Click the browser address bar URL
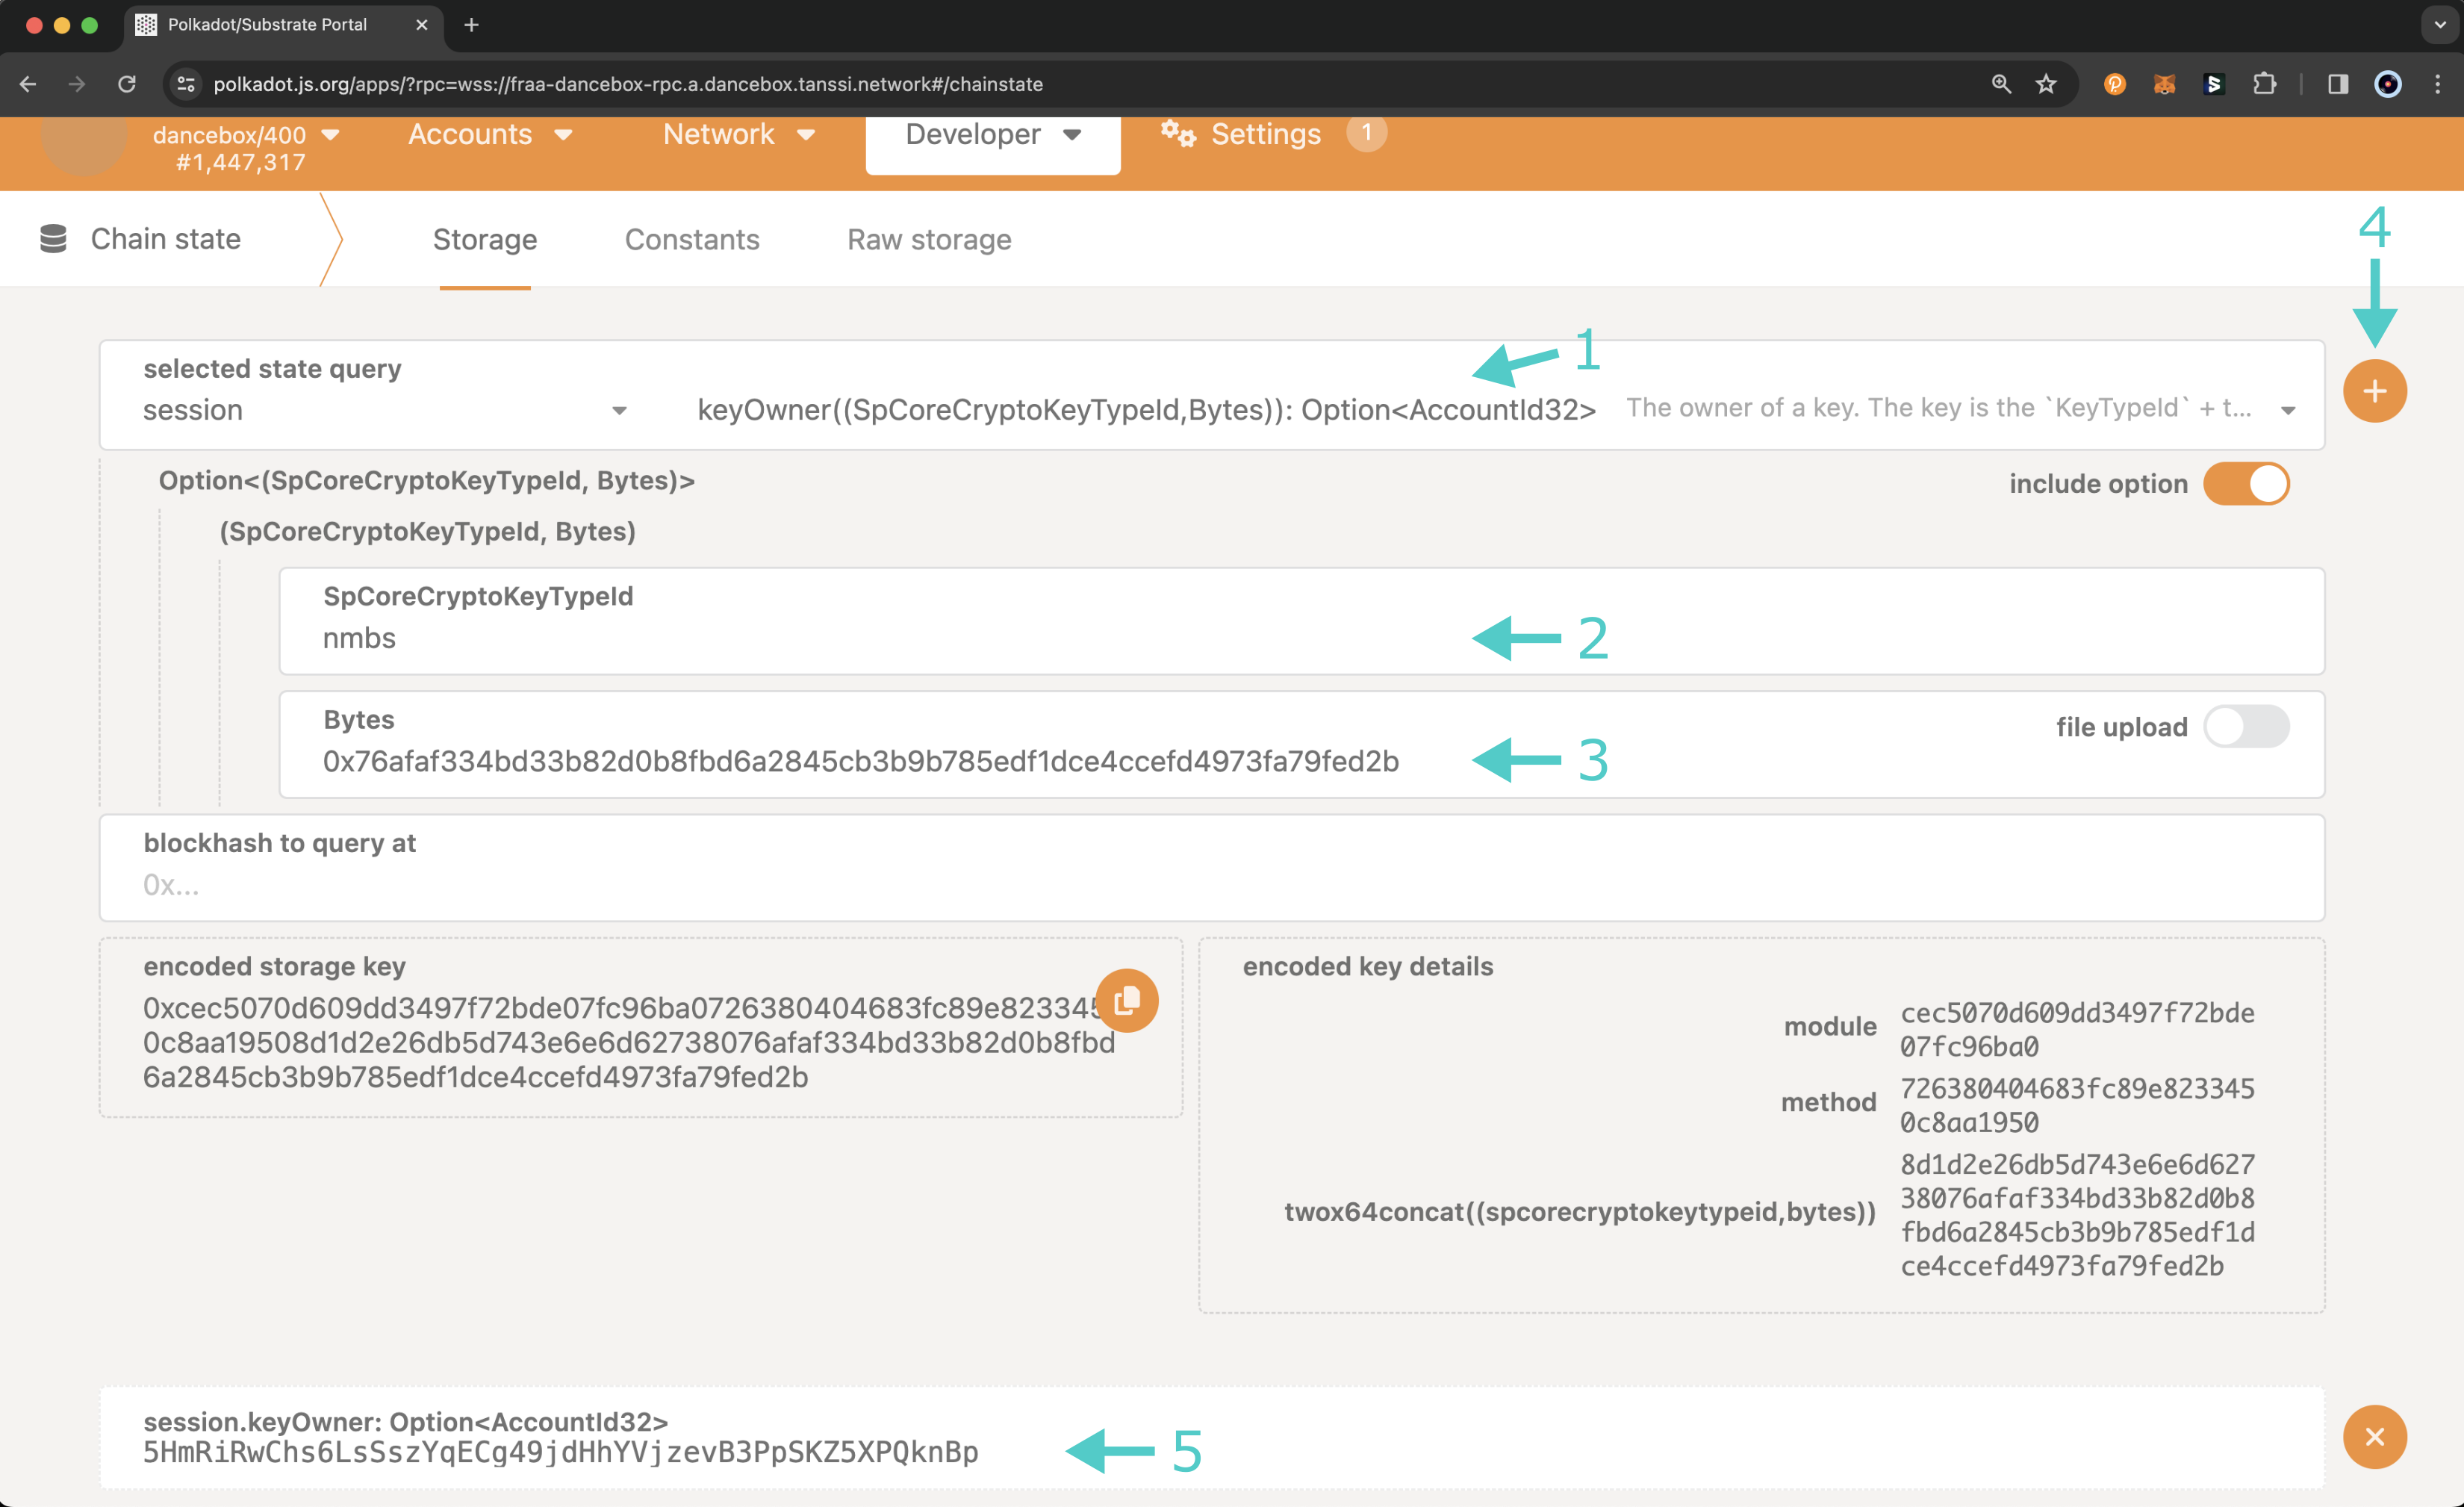Viewport: 2464px width, 1507px height. point(628,84)
